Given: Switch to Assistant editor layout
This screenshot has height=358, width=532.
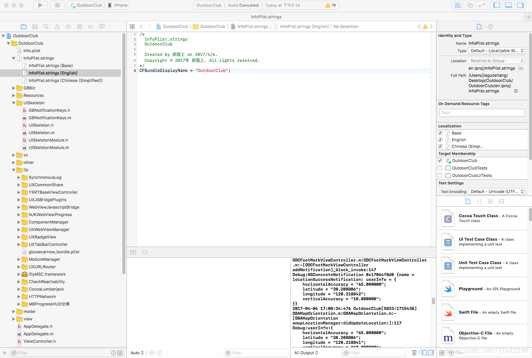Looking at the screenshot, I should coord(470,5).
